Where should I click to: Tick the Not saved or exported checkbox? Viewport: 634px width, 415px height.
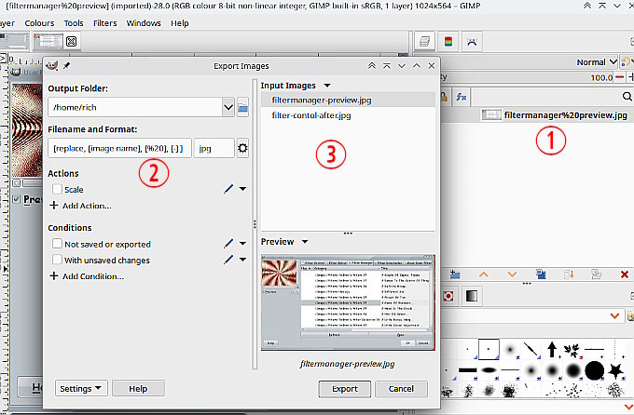pos(57,244)
